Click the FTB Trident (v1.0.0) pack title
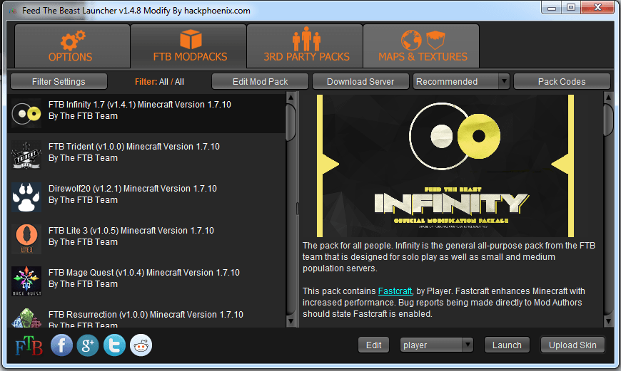This screenshot has height=371, width=621. tap(134, 146)
